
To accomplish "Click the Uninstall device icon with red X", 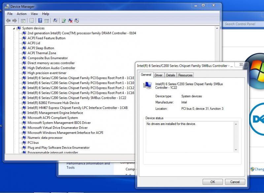I will point(70,20).
